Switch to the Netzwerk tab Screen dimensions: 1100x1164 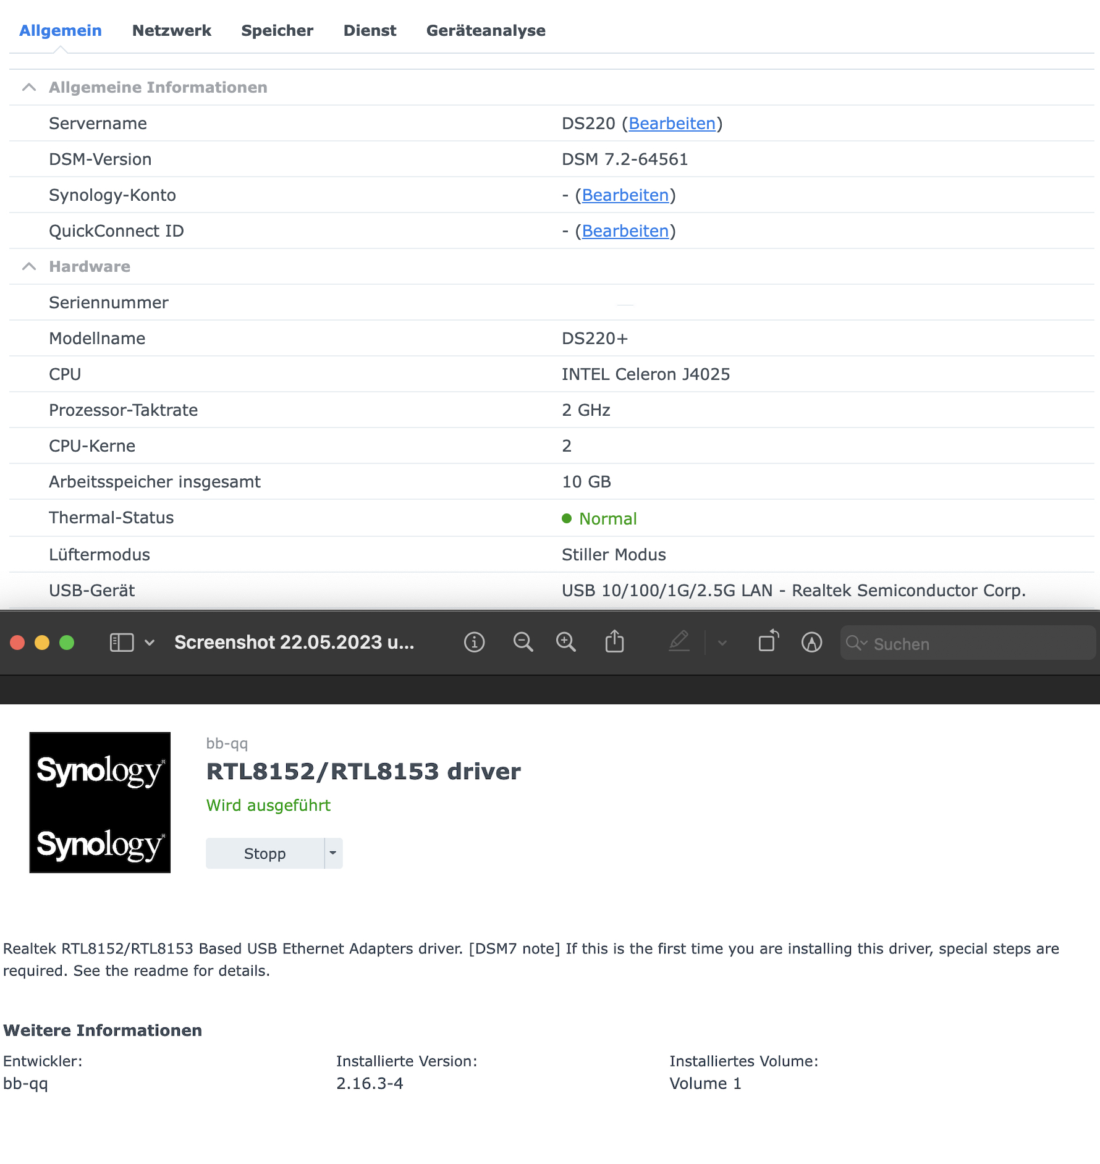171,30
